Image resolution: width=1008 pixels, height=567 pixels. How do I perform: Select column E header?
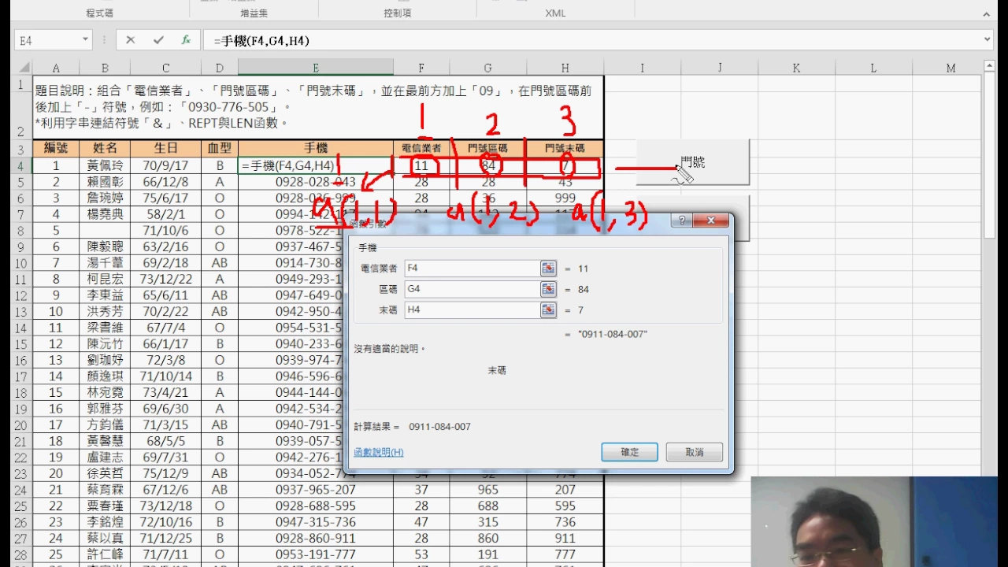[x=316, y=68]
